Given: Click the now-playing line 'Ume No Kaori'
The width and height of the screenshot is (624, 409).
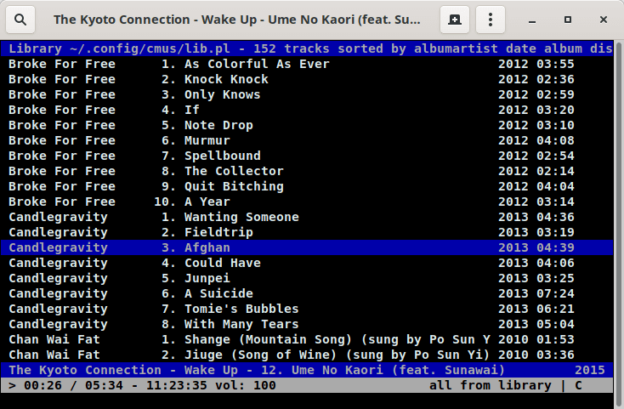Looking at the screenshot, I should pyautogui.click(x=307, y=370).
